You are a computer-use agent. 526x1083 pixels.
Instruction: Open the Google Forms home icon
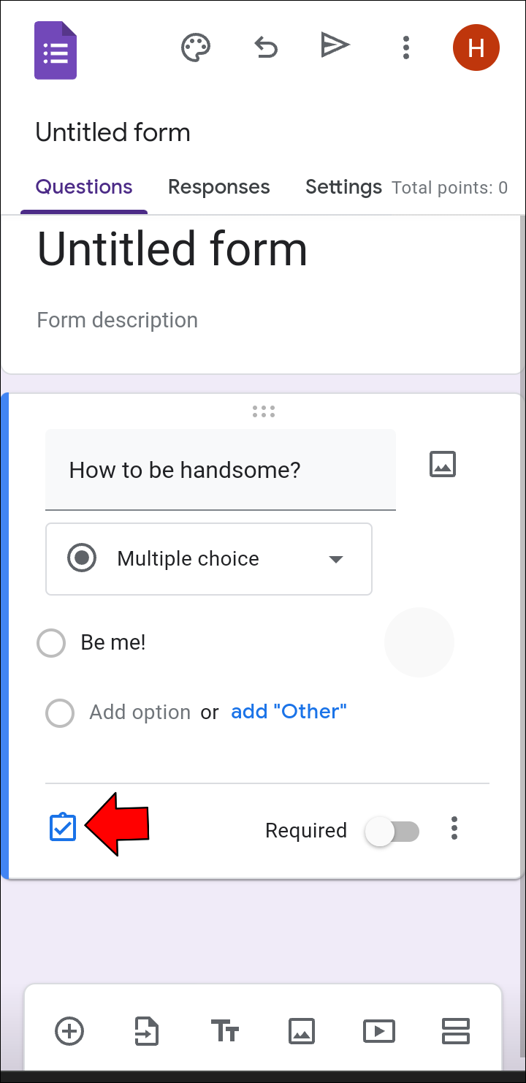(56, 50)
